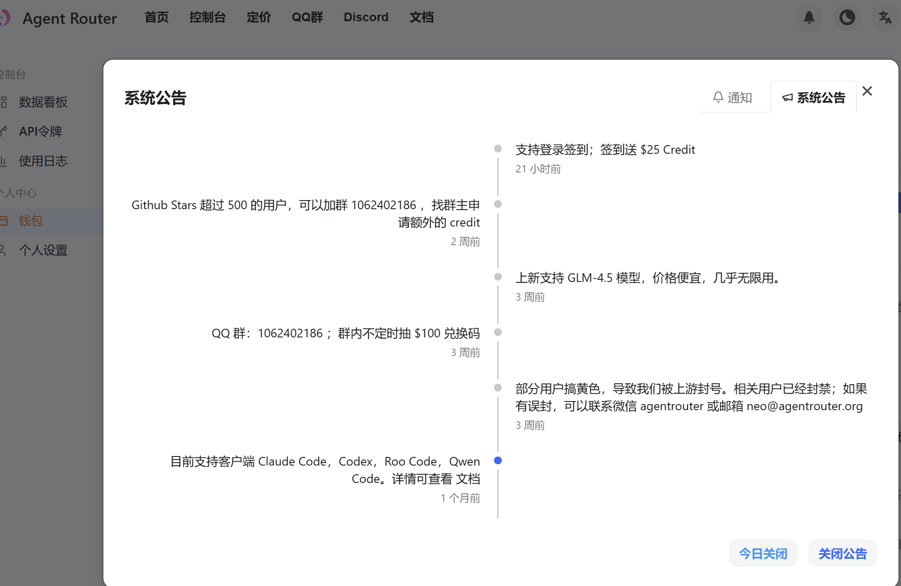The image size is (901, 586).
Task: Select API令牌 sidebar item
Action: [x=40, y=131]
